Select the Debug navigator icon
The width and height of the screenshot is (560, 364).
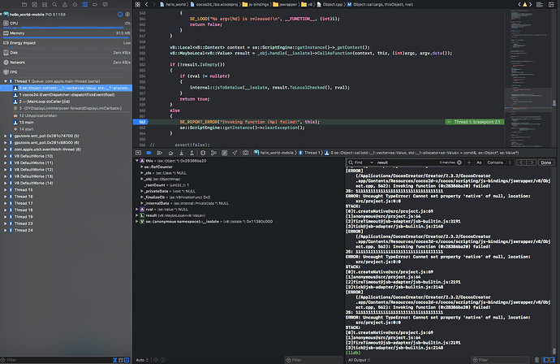tap(85, 5)
